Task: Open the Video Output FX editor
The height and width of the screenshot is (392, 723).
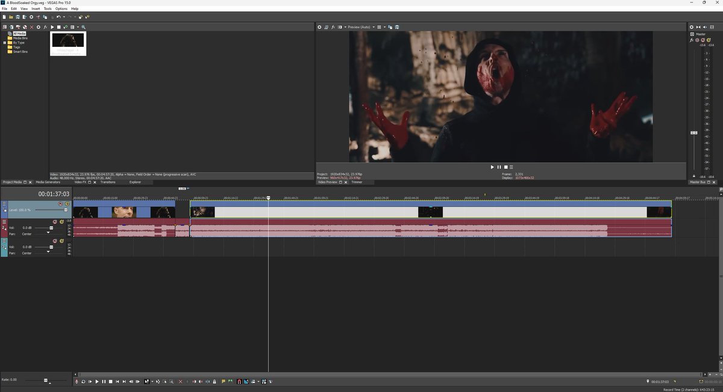Action: pyautogui.click(x=333, y=27)
